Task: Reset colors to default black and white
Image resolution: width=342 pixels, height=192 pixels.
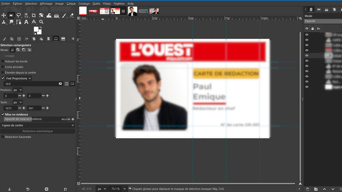Action: tap(35, 33)
